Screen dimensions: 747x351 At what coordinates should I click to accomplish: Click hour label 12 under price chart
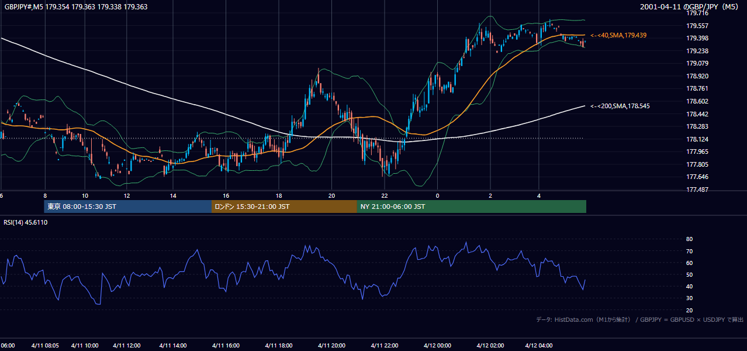click(x=126, y=196)
